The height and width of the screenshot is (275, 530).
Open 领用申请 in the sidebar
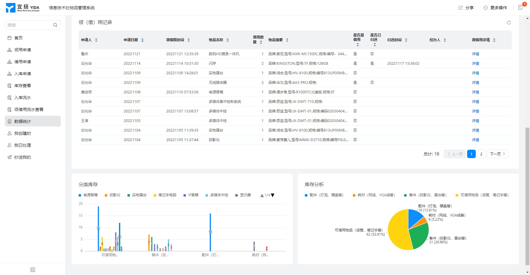(23, 50)
